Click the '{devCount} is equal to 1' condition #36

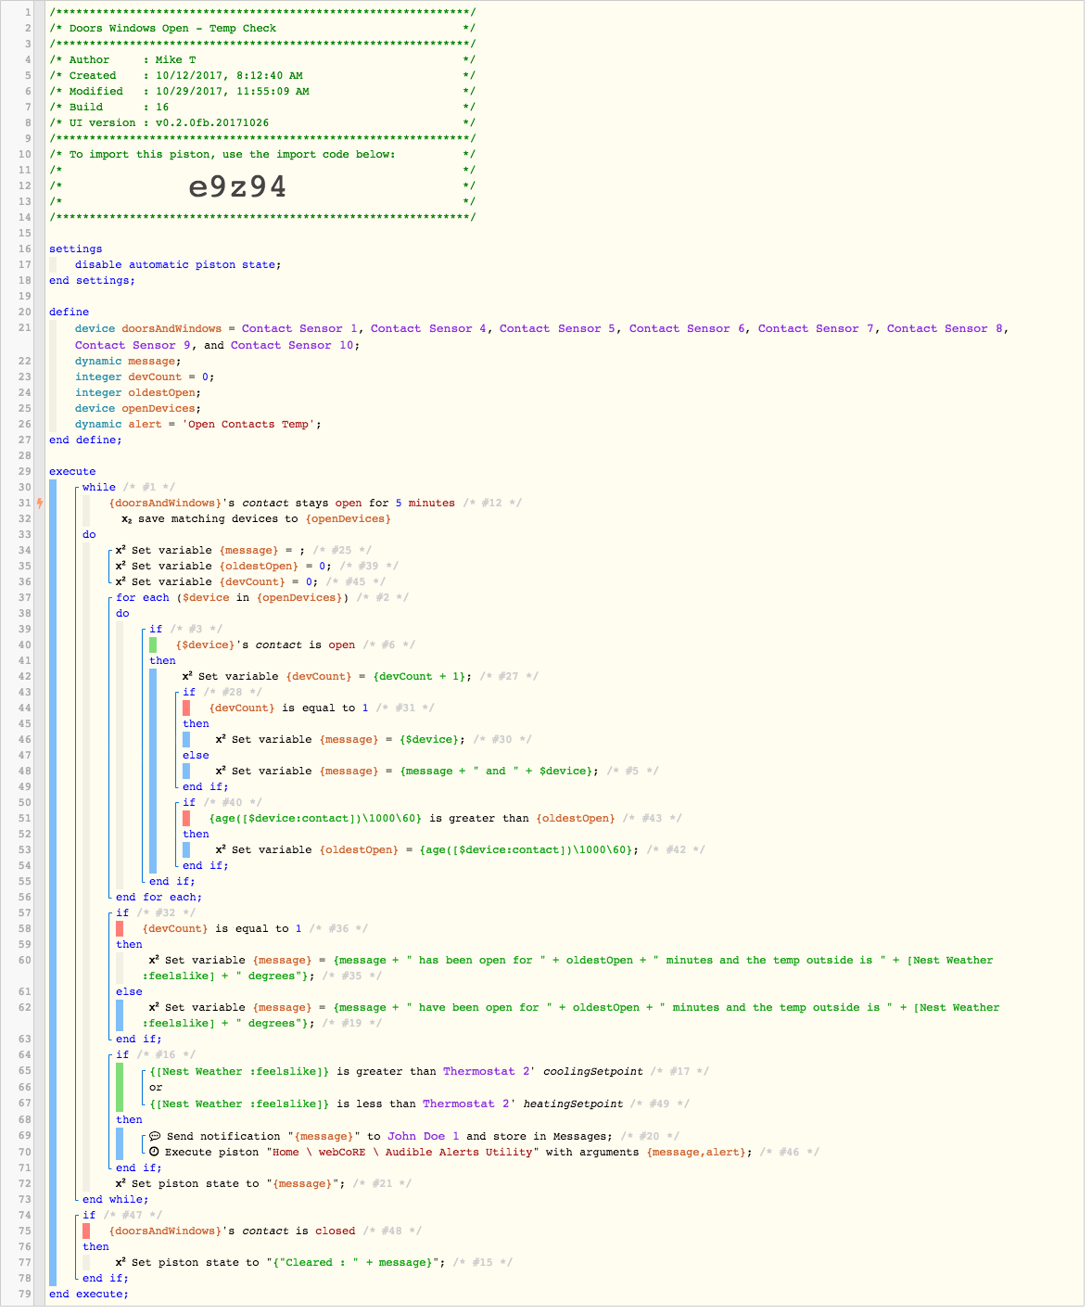pyautogui.click(x=222, y=928)
